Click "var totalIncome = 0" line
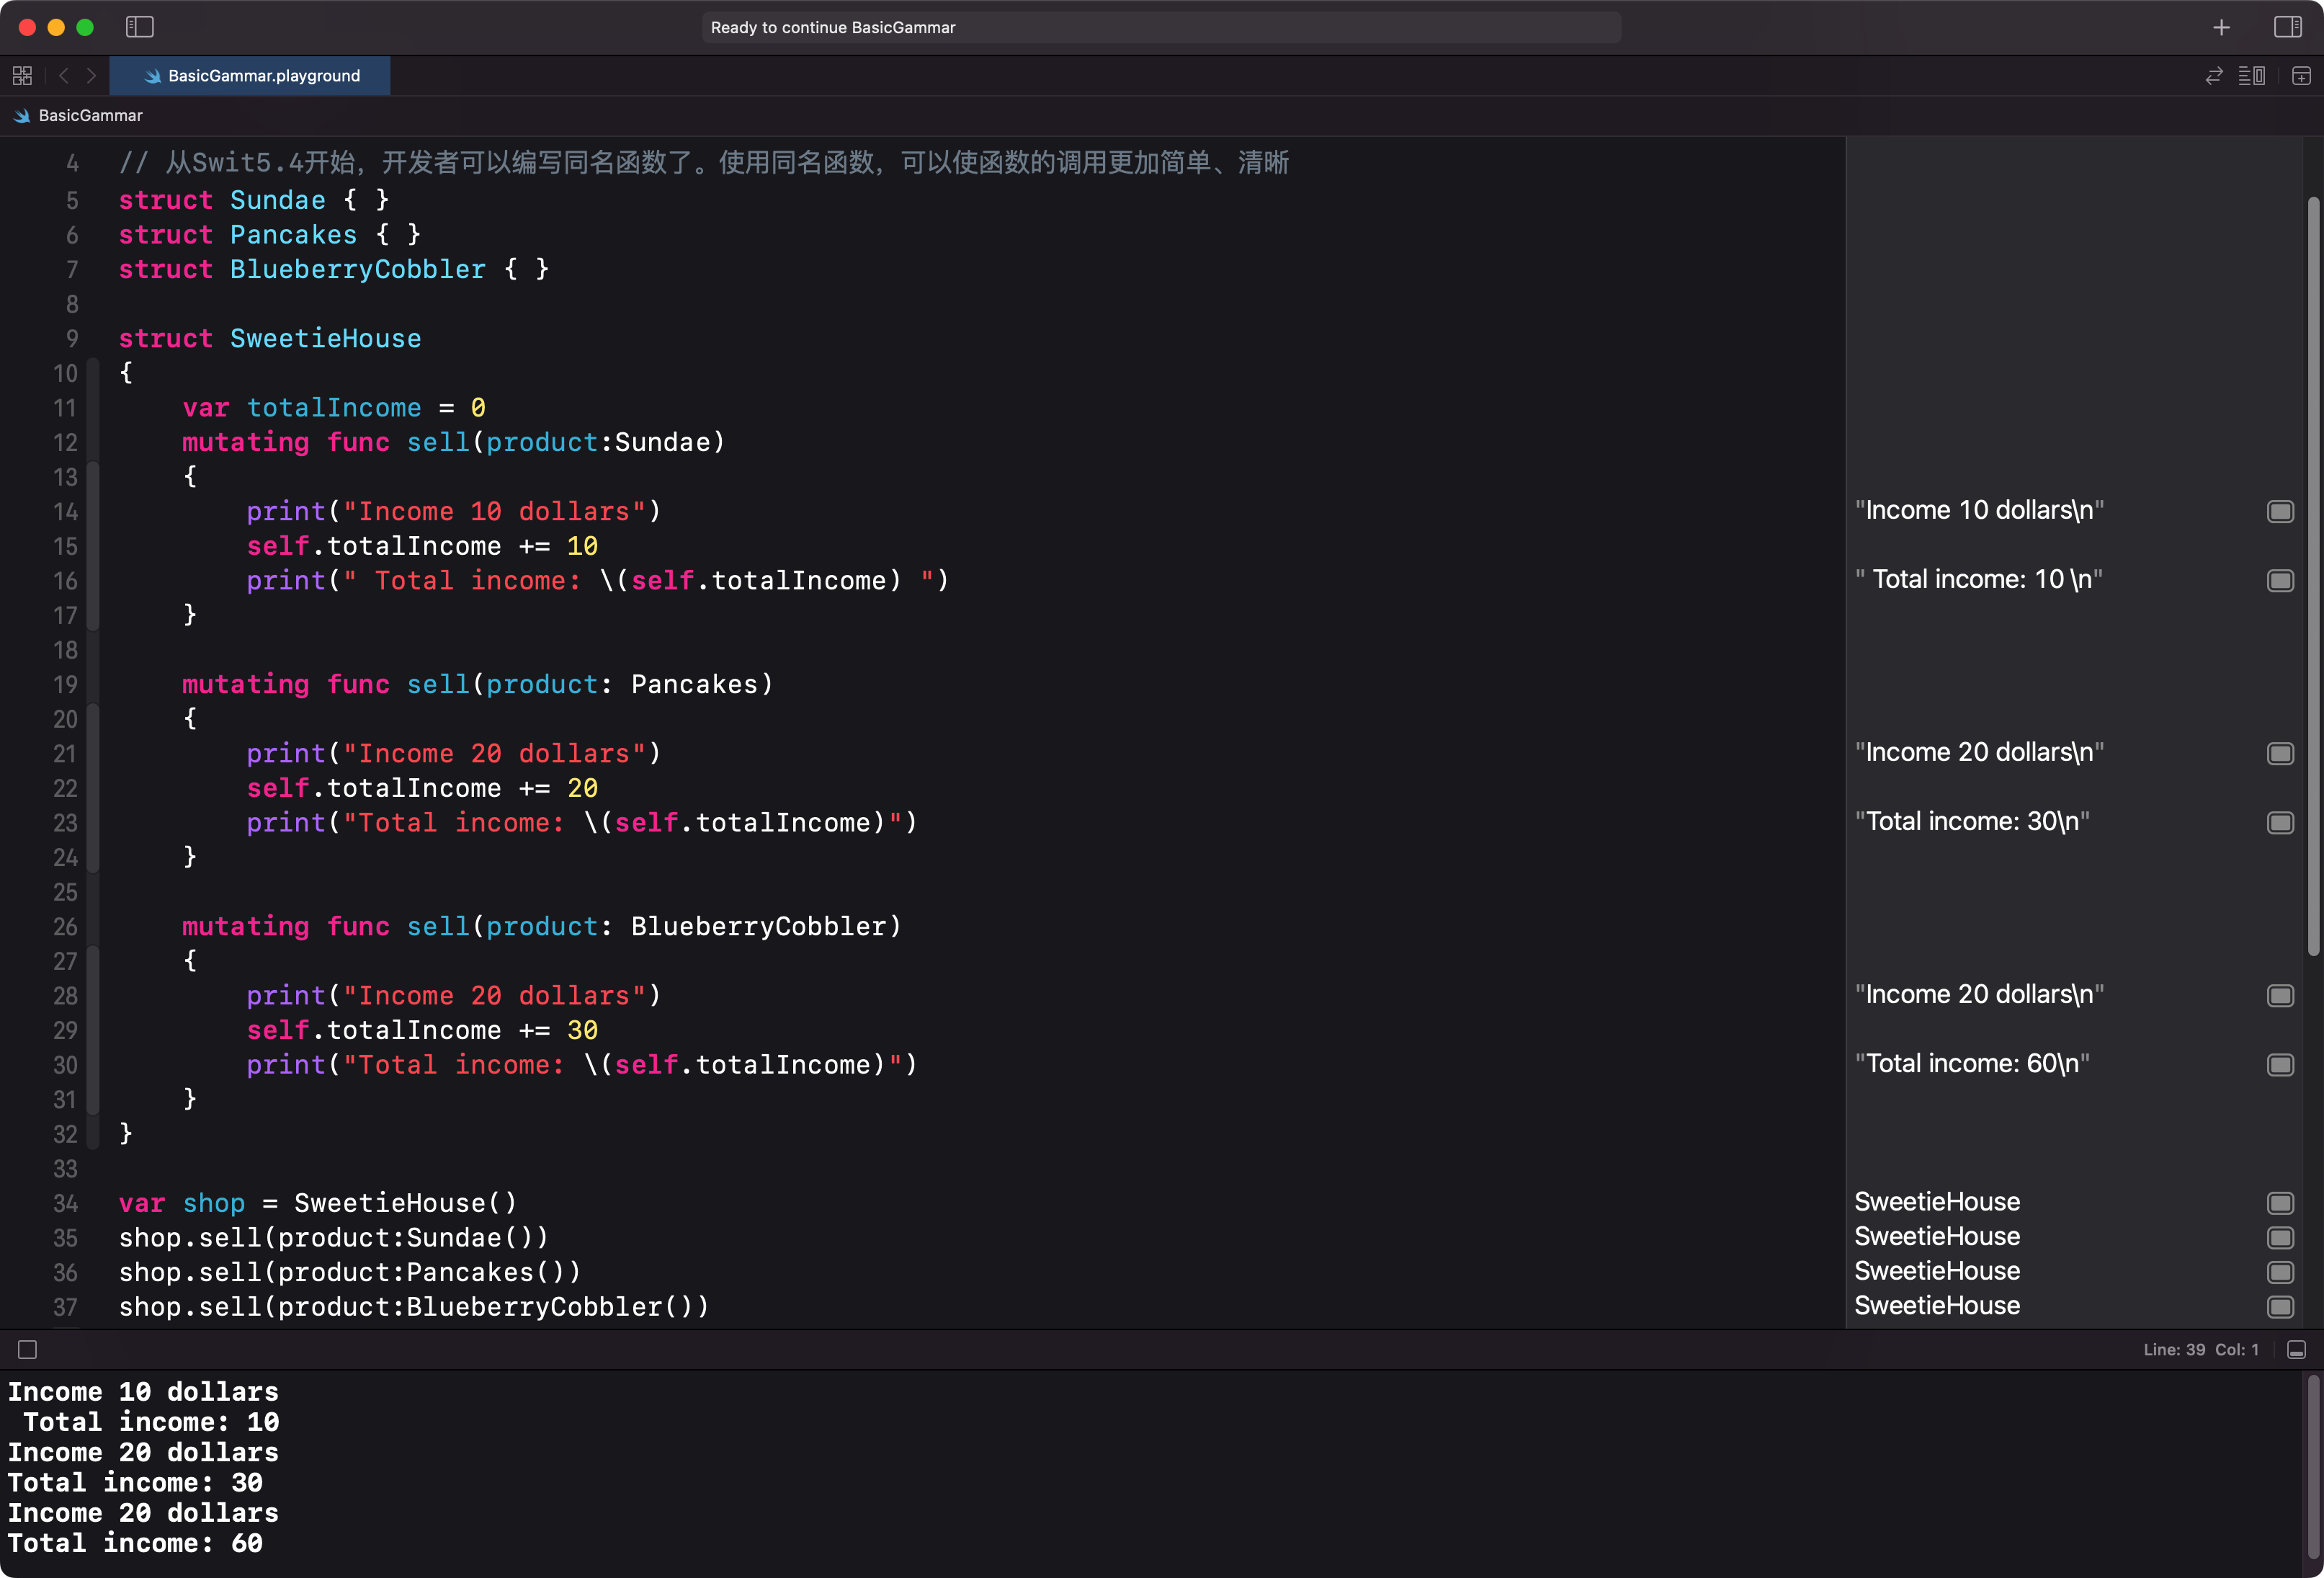 (x=334, y=407)
